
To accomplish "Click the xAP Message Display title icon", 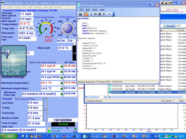I will (x=78, y=5).
